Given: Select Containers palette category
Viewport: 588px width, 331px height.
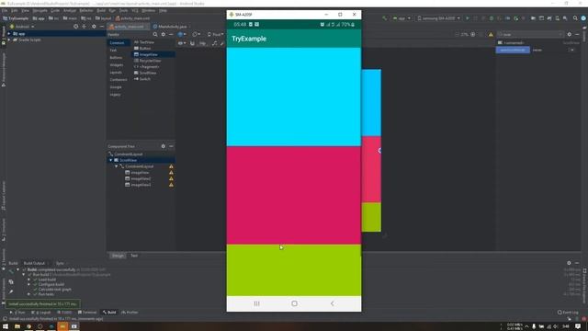Looking at the screenshot, I should tap(119, 80).
